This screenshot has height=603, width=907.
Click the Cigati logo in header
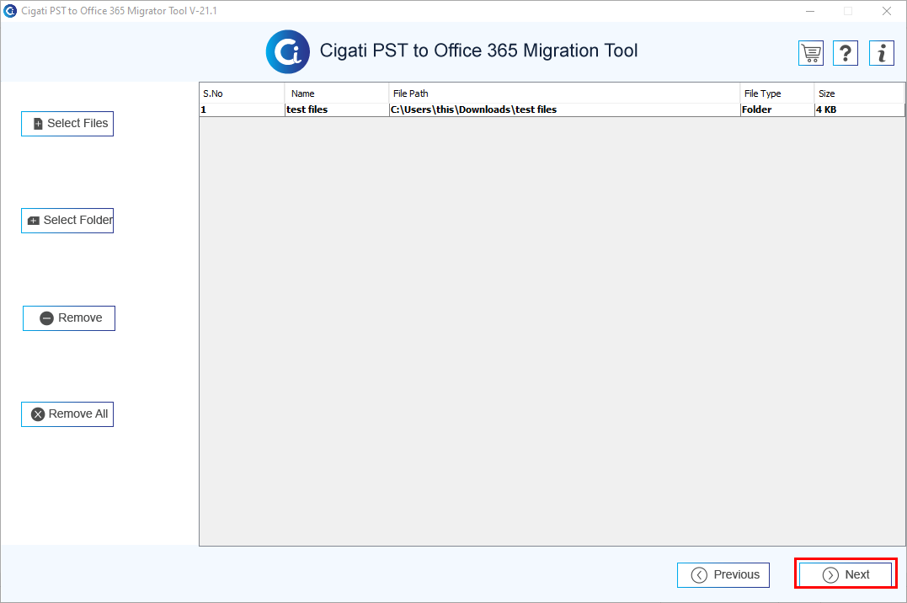click(287, 51)
